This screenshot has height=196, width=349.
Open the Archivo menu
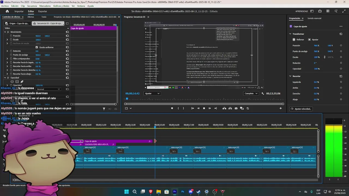[5, 6]
